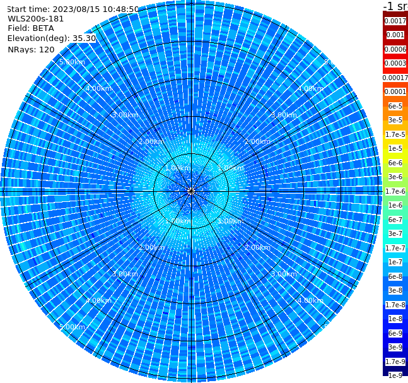Pick the 2.00km label in the lower-left quadrant
Viewport: 408px width, 383px height.
point(151,247)
